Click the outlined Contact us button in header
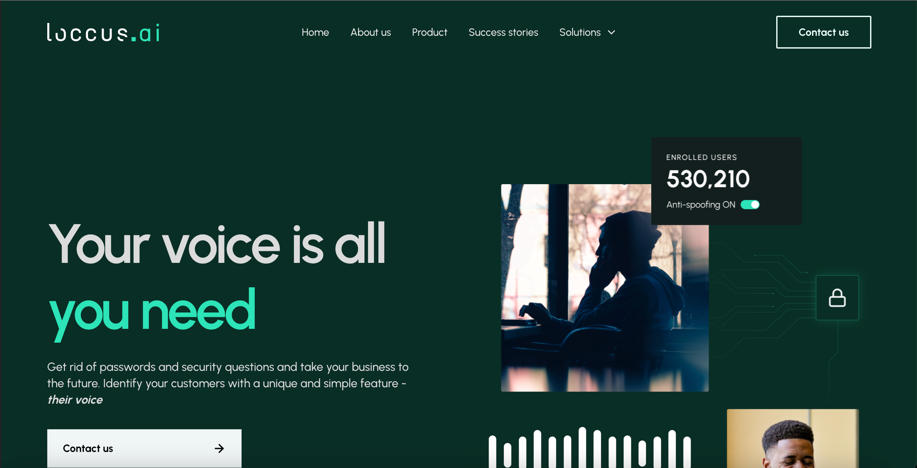Image resolution: width=917 pixels, height=468 pixels. click(x=823, y=32)
